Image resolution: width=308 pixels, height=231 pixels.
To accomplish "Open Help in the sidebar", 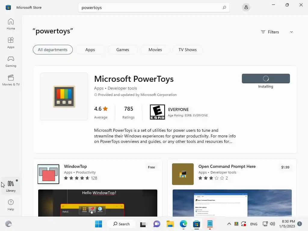I will 11,205.
